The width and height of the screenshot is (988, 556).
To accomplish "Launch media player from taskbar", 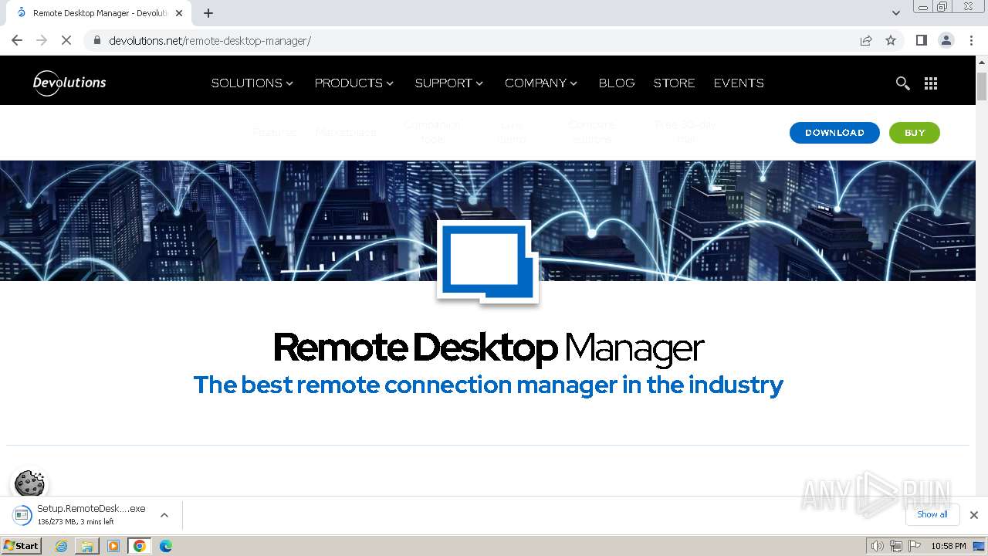I will click(x=113, y=546).
